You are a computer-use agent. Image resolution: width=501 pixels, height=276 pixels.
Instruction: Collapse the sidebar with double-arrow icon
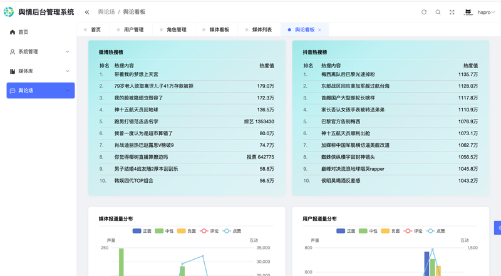click(x=87, y=12)
